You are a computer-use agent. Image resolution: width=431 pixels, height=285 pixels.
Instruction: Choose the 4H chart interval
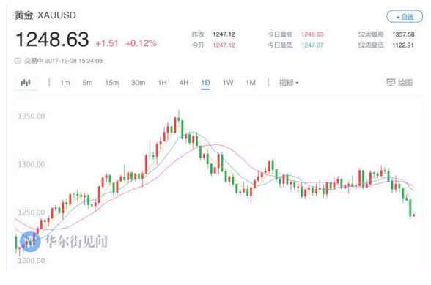[184, 83]
